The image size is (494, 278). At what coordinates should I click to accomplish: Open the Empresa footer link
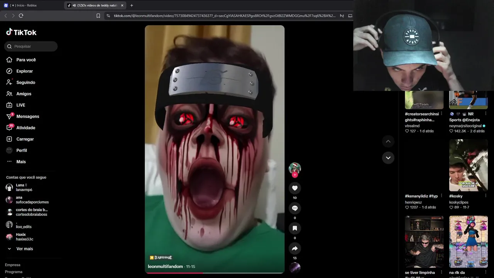13,265
